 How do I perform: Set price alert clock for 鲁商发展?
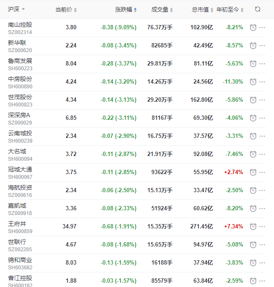click(253, 64)
